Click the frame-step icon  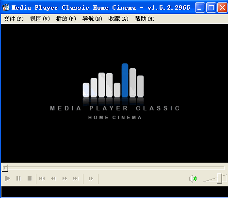click(91, 179)
